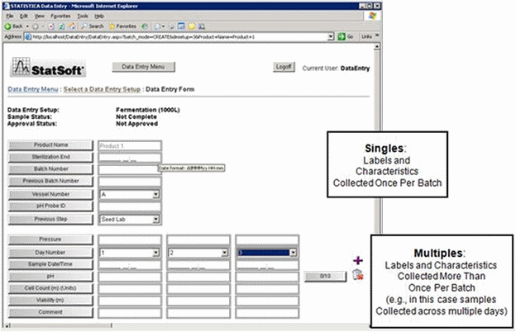Viewport: 516px width, 332px height.
Task: Open the Favorites menu
Action: 60,16
